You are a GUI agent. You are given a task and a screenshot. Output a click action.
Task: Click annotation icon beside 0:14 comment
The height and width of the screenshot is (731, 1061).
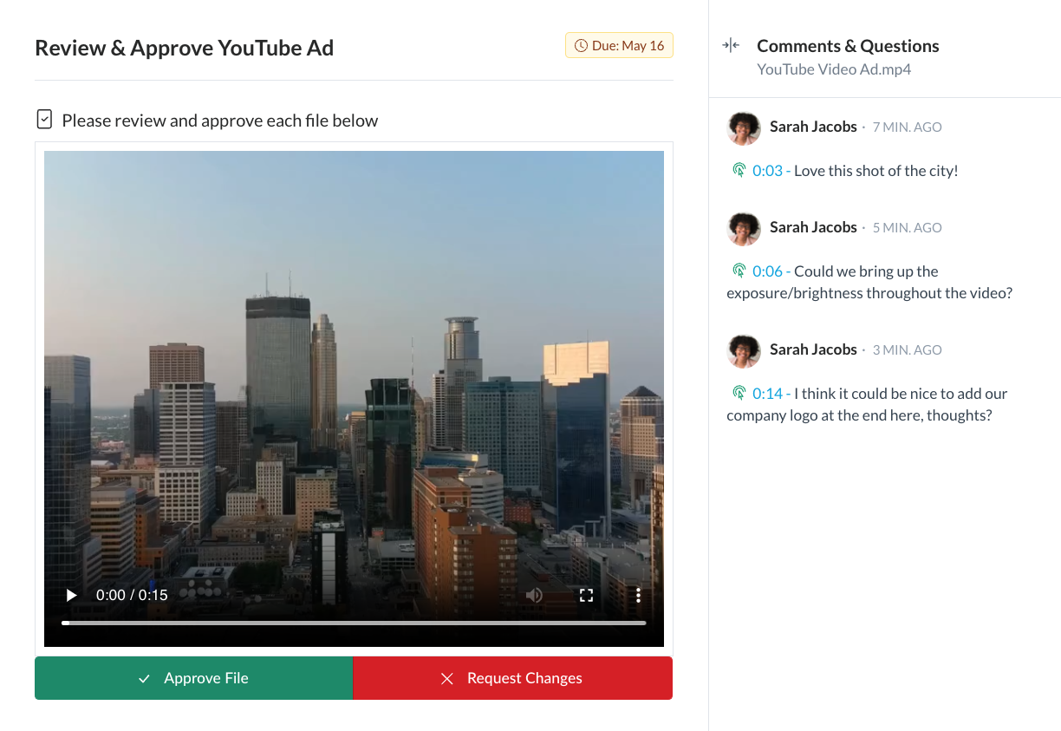pos(739,394)
